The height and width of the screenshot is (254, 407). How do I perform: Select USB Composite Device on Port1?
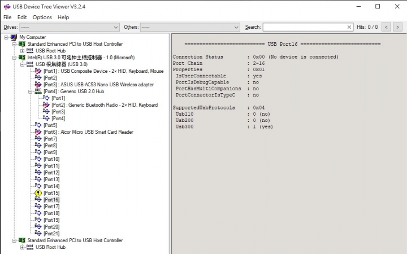coord(103,71)
